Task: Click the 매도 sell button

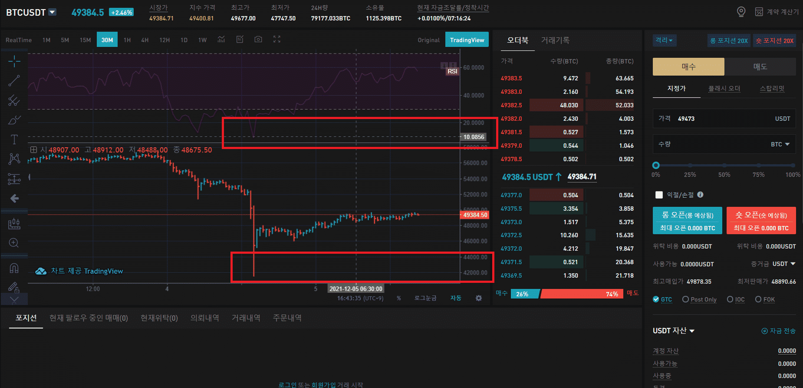Action: click(x=760, y=66)
